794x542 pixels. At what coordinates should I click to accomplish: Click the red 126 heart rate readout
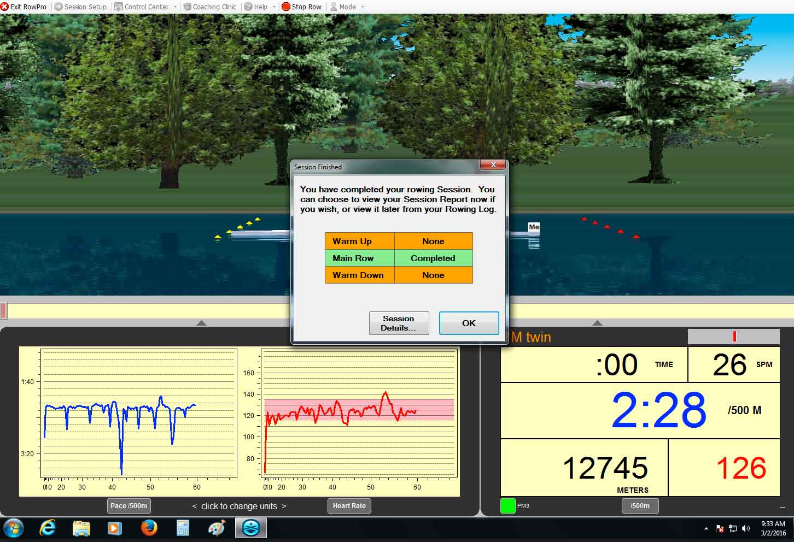(741, 468)
